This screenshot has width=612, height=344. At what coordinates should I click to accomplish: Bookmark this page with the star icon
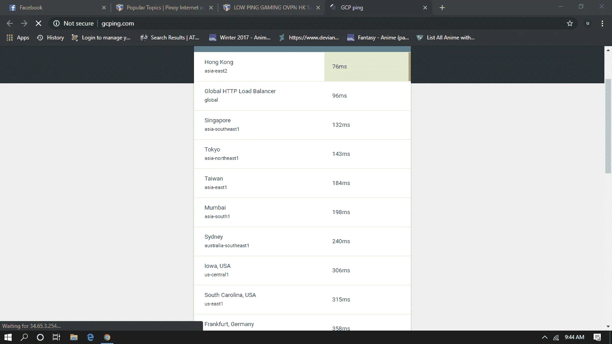pyautogui.click(x=570, y=23)
